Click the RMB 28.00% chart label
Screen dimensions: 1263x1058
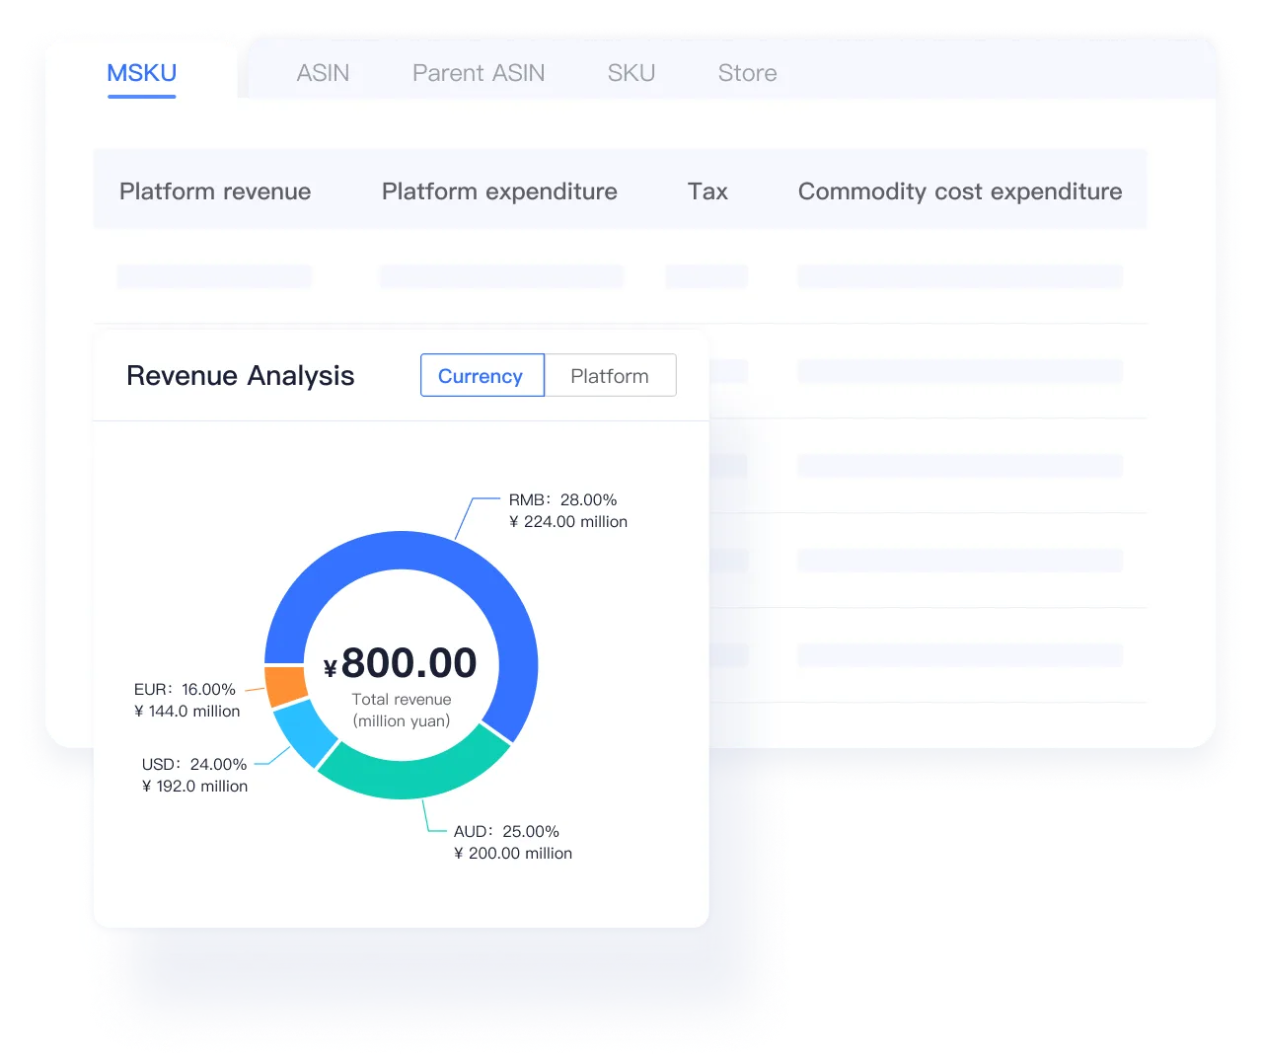pos(562,500)
